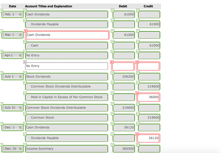Click the Mar. 1 debit field showing 61000
The height and width of the screenshot is (153, 221).
pyautogui.click(x=124, y=35)
